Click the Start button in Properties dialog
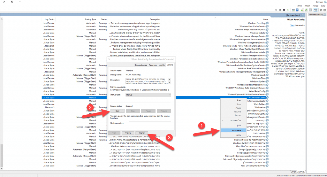Screen dimensions: 327x177 tap(118, 111)
